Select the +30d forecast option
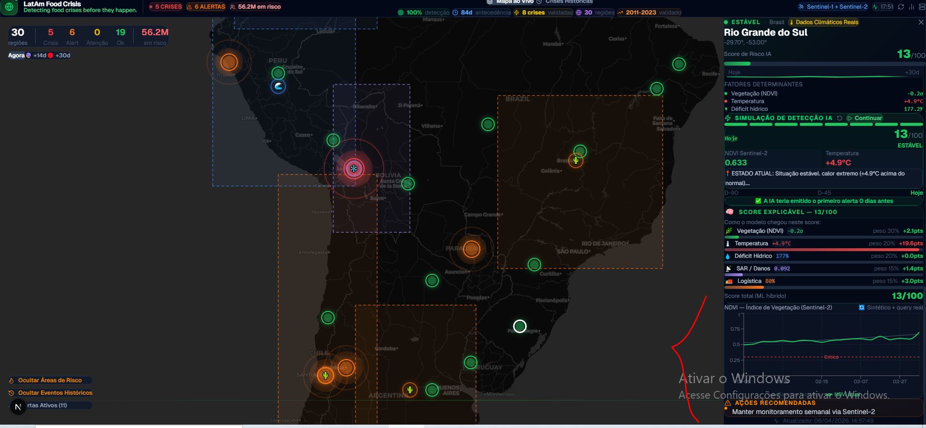The image size is (926, 428). pos(59,55)
